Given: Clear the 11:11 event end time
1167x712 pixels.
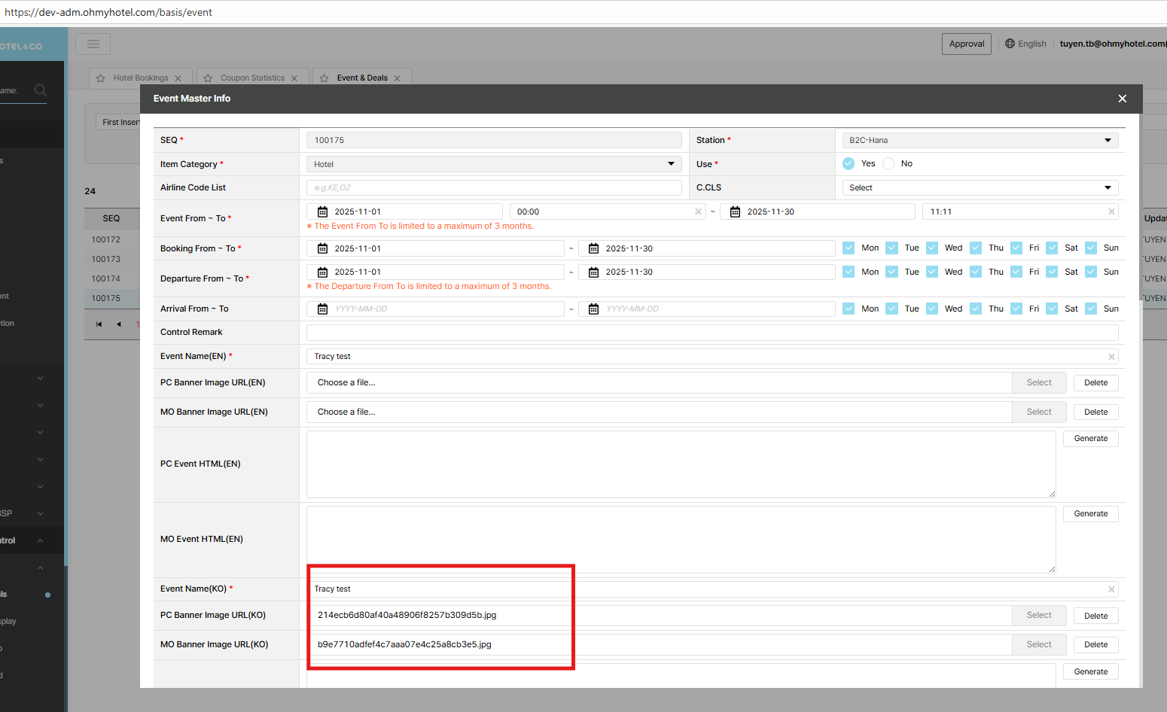Looking at the screenshot, I should tap(1111, 211).
